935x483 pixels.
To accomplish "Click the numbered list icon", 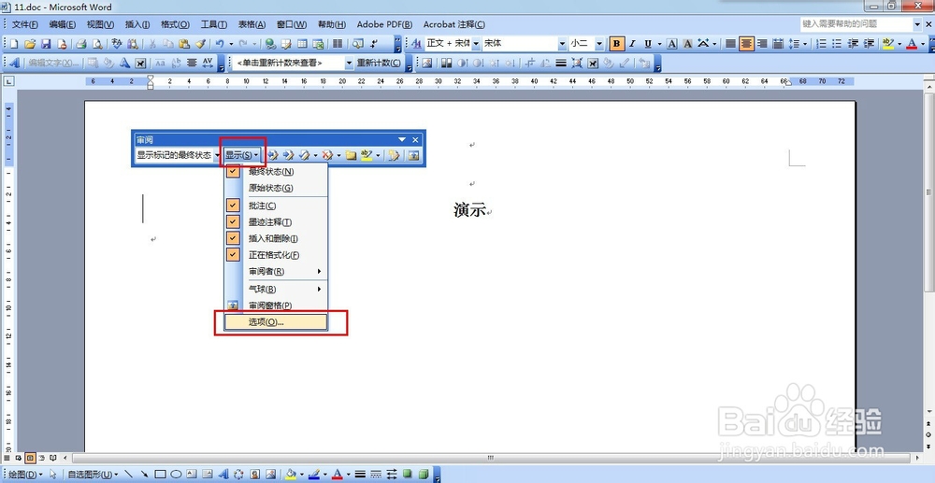I will (x=821, y=44).
